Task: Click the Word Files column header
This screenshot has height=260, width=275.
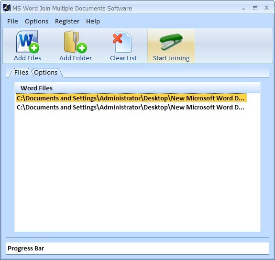Action: 131,88
